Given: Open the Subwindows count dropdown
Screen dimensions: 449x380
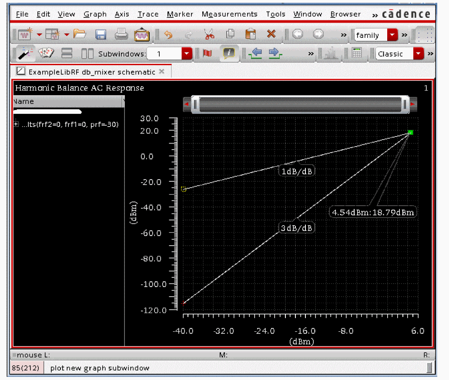Looking at the screenshot, I should 187,54.
